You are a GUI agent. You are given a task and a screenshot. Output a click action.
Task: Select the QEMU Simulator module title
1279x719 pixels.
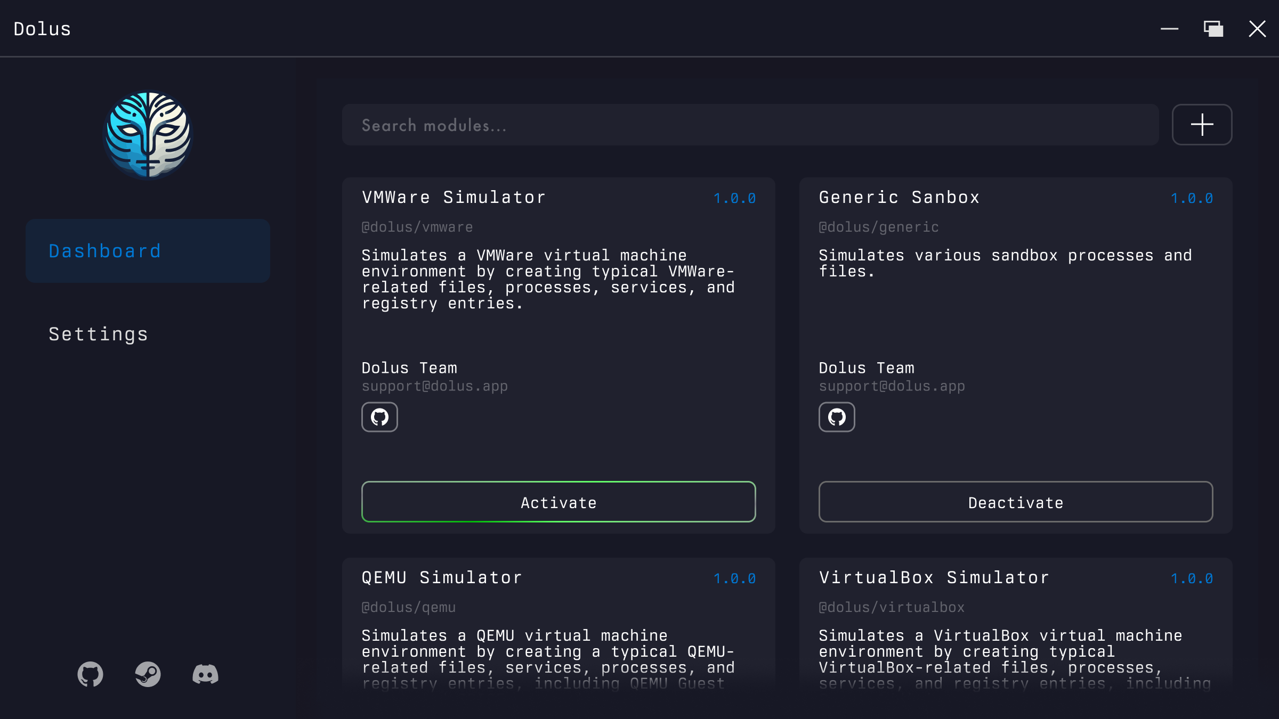(x=442, y=577)
